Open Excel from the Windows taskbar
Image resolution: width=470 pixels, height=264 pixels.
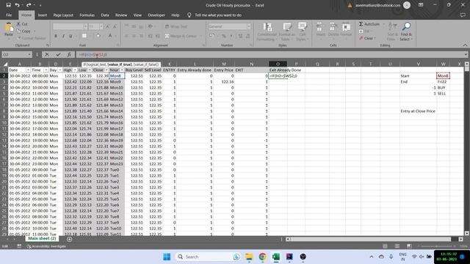pyautogui.click(x=276, y=257)
